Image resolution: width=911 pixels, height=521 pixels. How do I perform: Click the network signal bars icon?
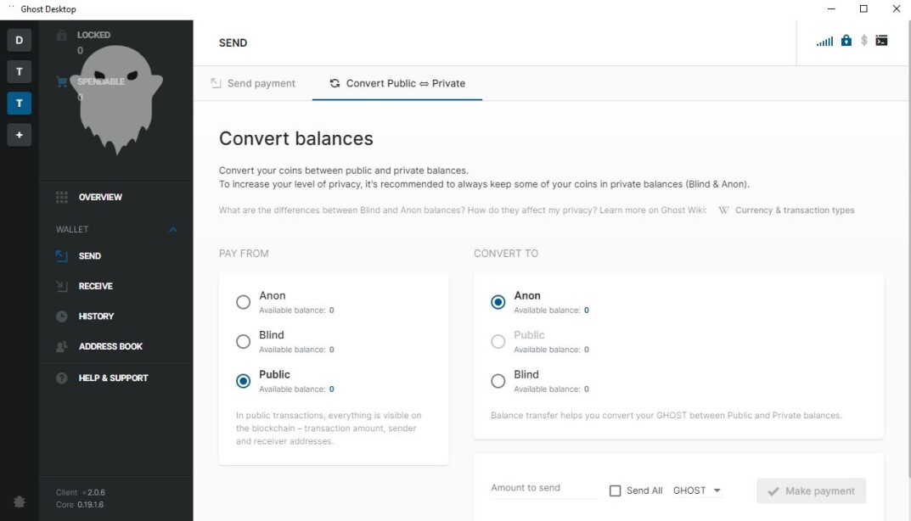pyautogui.click(x=824, y=42)
